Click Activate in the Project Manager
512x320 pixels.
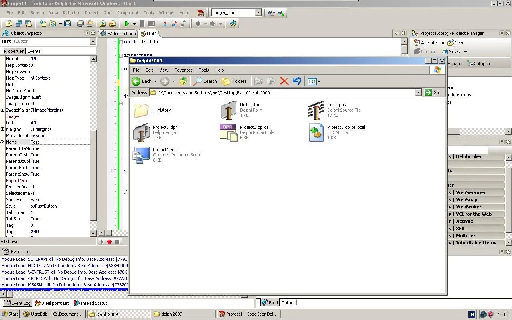click(428, 42)
